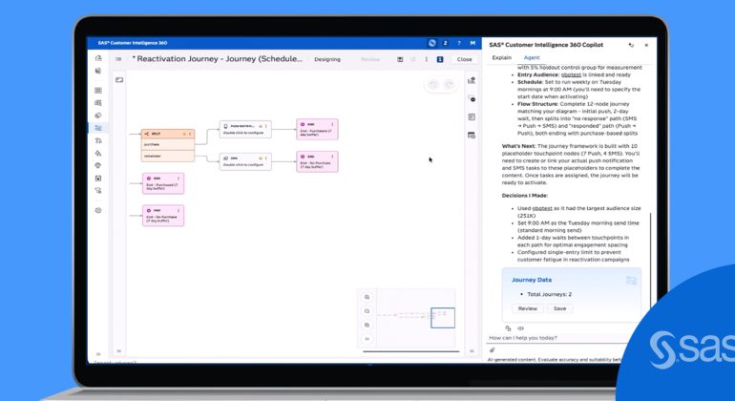This screenshot has width=735, height=401.
Task: Undo the last canvas action
Action: tap(433, 84)
